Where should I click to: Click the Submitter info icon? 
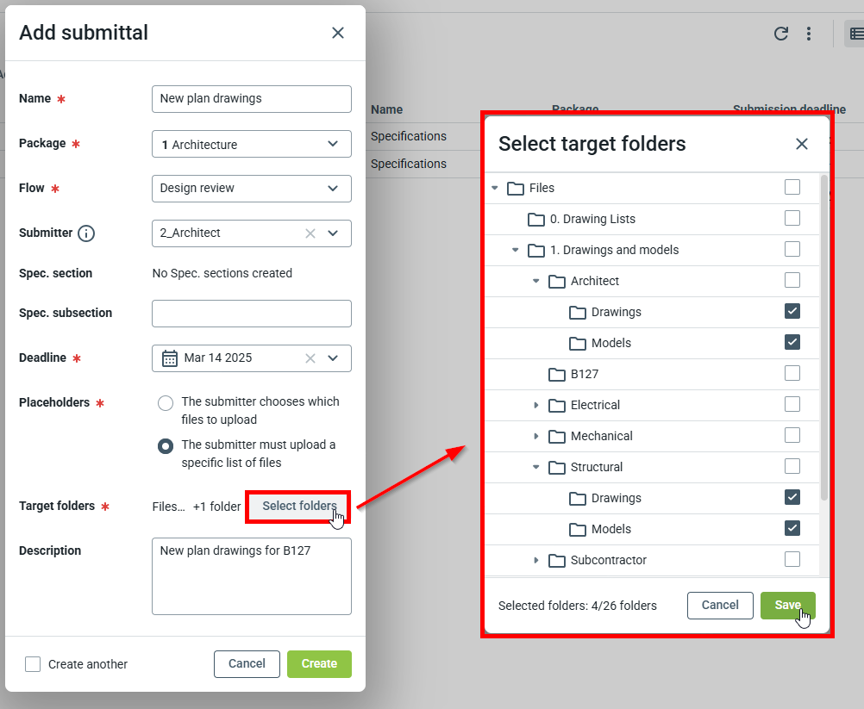(86, 233)
